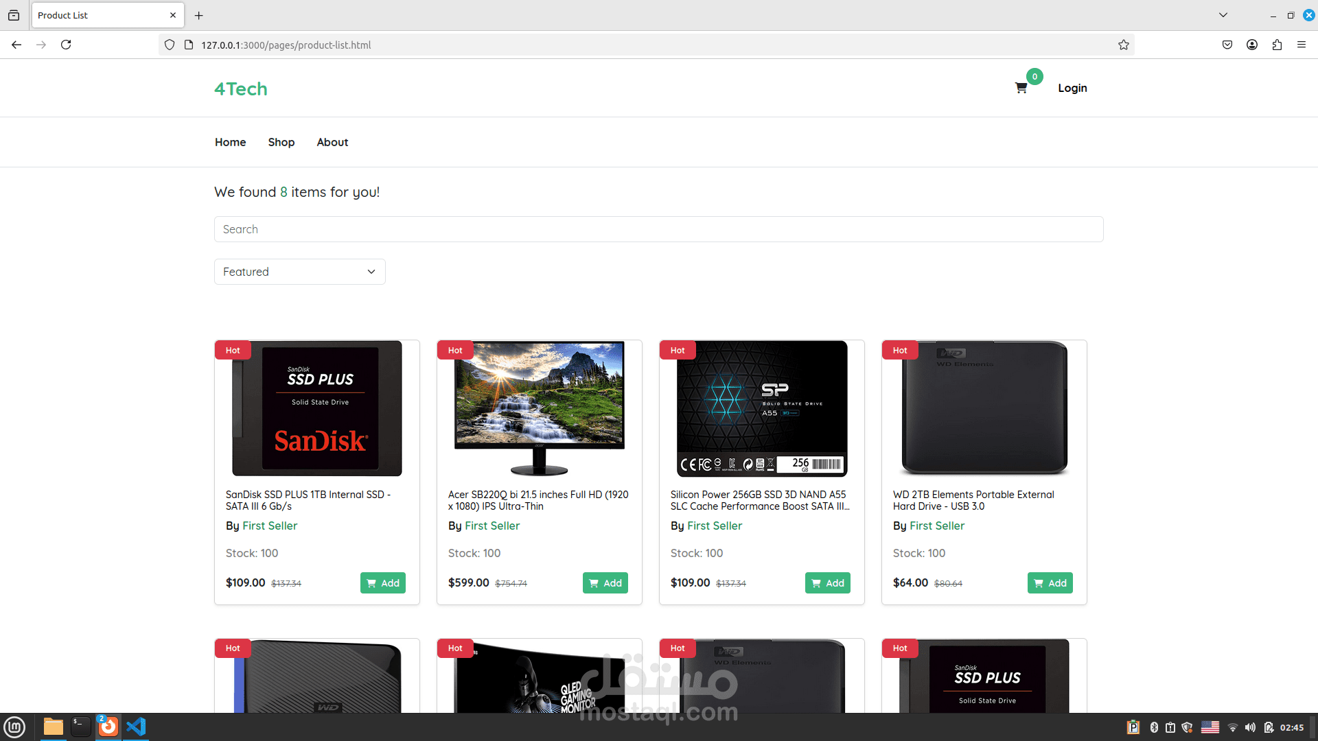This screenshot has height=741, width=1318.
Task: Click the site shield security icon
Action: [170, 45]
